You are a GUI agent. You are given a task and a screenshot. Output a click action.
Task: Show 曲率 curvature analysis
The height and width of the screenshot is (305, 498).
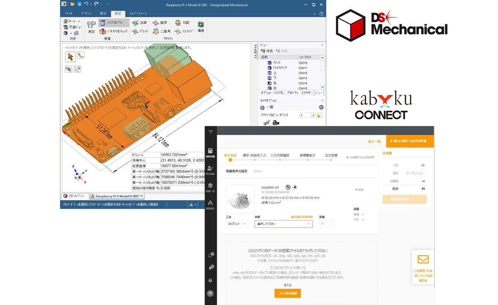tap(160, 23)
